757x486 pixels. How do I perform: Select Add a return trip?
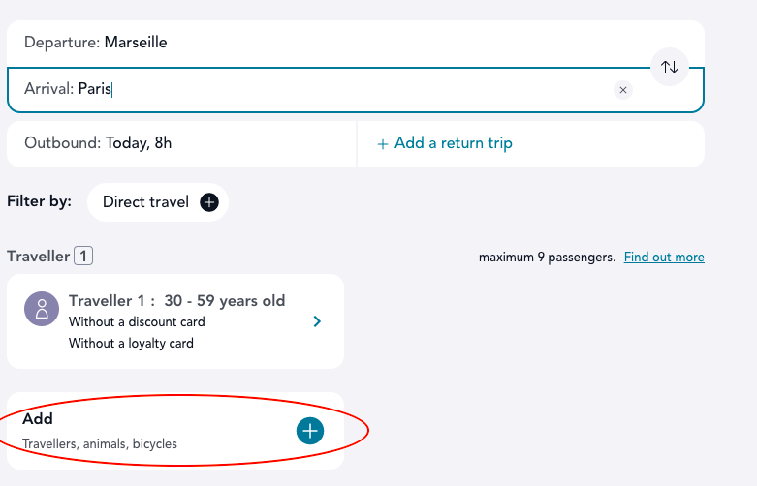(453, 143)
